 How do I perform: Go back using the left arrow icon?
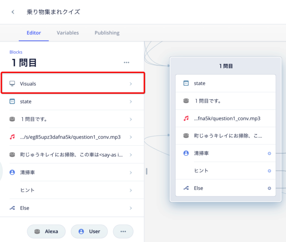[x=13, y=12]
